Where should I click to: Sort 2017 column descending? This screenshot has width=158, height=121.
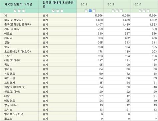144,11
